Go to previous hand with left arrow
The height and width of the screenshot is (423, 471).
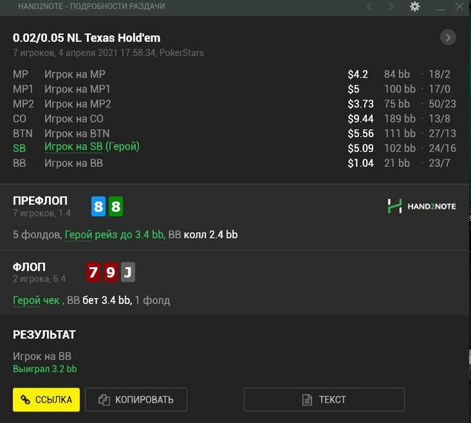click(369, 6)
